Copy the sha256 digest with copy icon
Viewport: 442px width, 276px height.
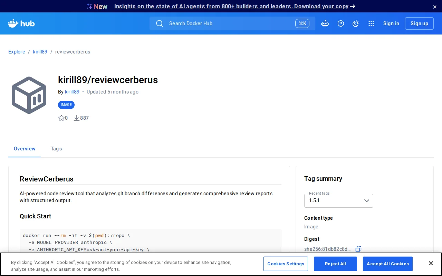[x=358, y=249]
